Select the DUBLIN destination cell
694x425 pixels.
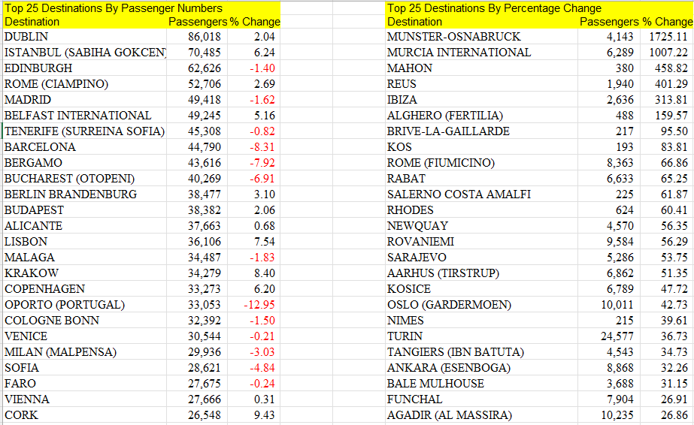(x=84, y=37)
